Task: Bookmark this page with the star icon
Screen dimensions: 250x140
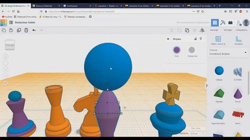Action: 202,11
